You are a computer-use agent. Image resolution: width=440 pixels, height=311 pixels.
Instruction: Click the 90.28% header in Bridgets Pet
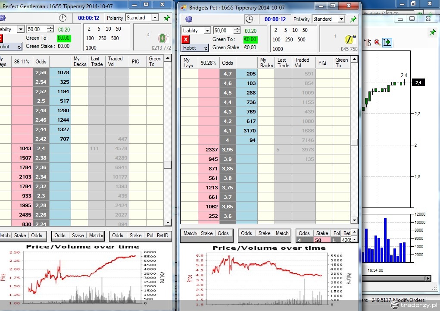coord(208,63)
